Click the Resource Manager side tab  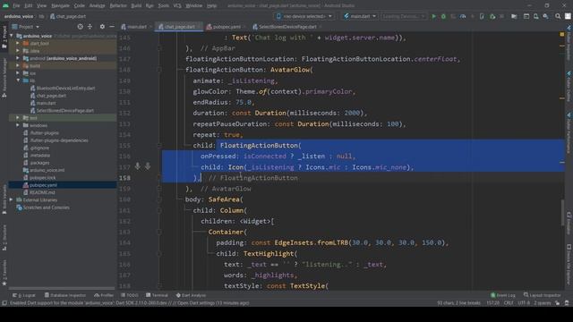click(4, 78)
